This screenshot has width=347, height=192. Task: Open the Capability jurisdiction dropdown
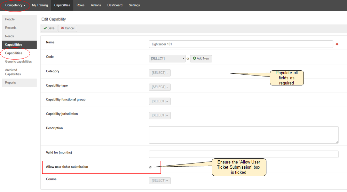[x=160, y=115]
